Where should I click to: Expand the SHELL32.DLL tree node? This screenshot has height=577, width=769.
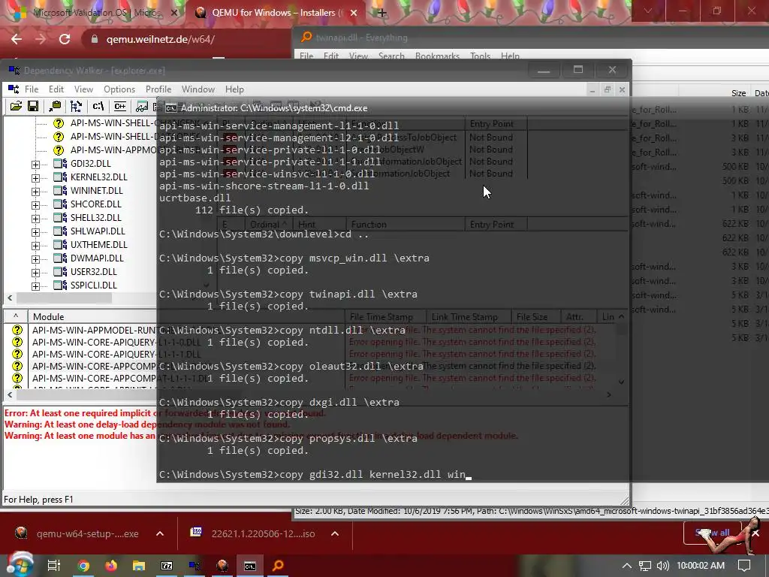tap(35, 219)
